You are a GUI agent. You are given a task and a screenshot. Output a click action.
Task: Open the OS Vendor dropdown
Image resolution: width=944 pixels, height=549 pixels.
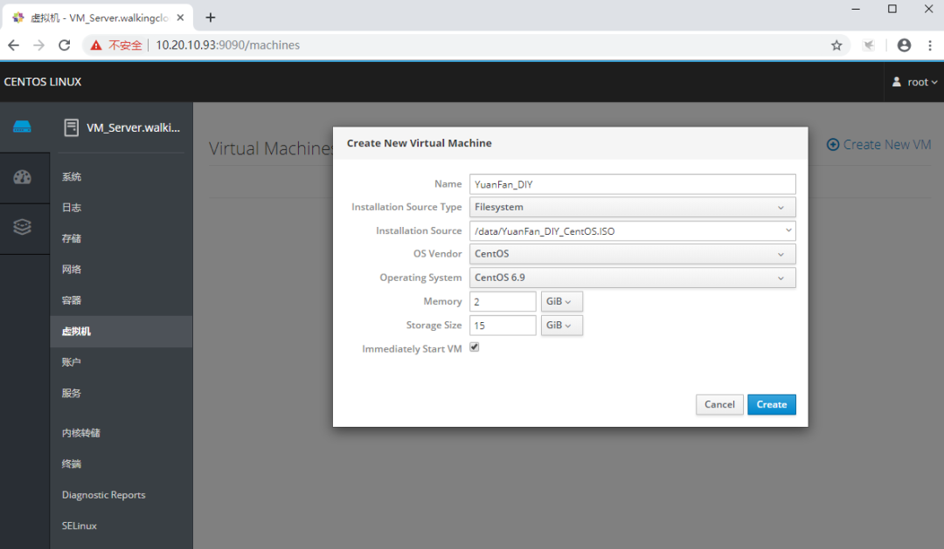tap(632, 254)
